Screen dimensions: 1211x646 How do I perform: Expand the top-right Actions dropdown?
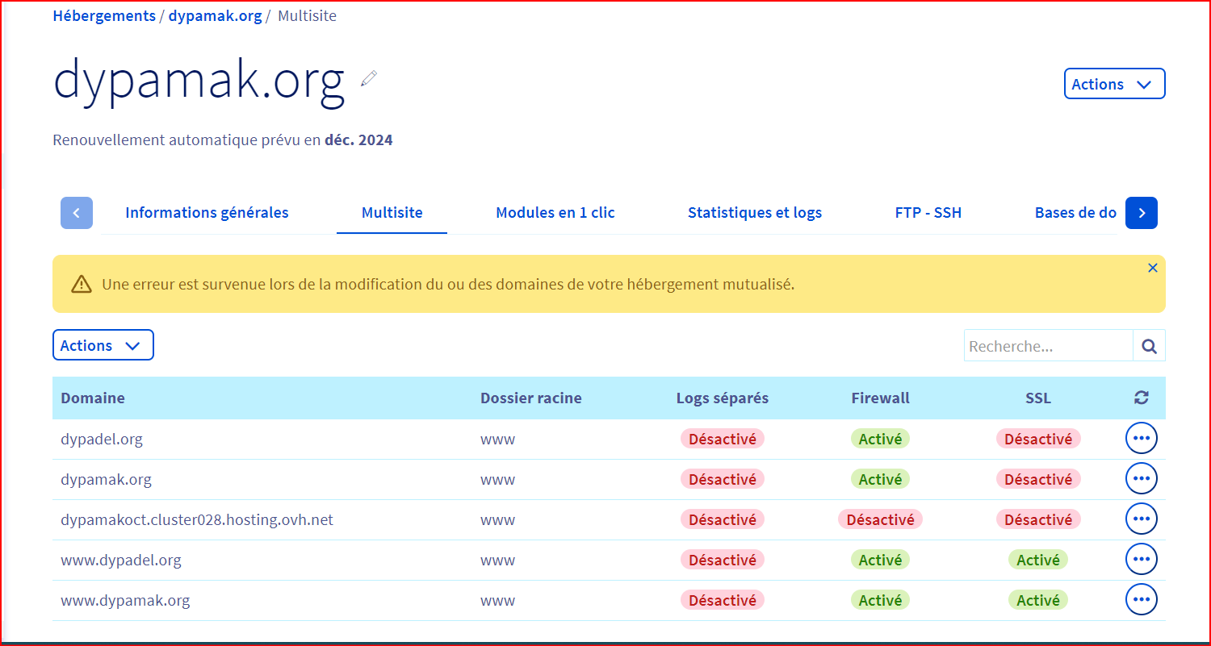click(x=1114, y=84)
